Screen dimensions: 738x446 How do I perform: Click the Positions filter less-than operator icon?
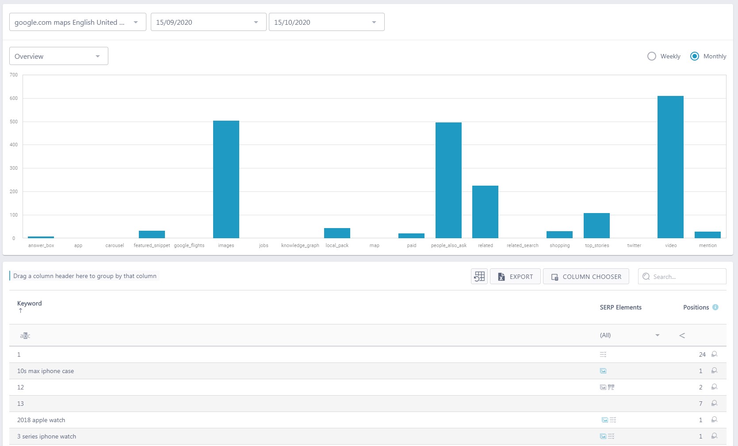[682, 335]
